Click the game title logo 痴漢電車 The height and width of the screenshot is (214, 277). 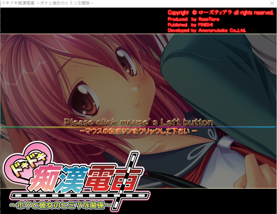coord(85,179)
